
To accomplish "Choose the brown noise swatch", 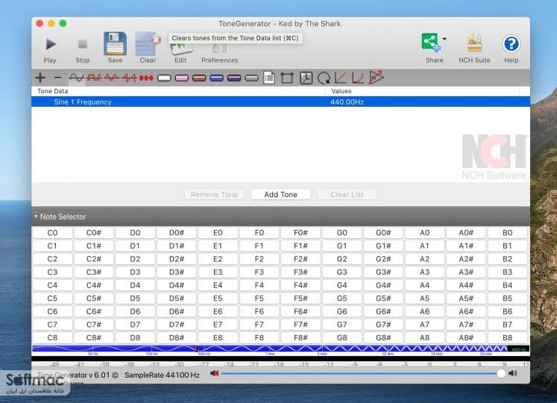I will tap(199, 78).
